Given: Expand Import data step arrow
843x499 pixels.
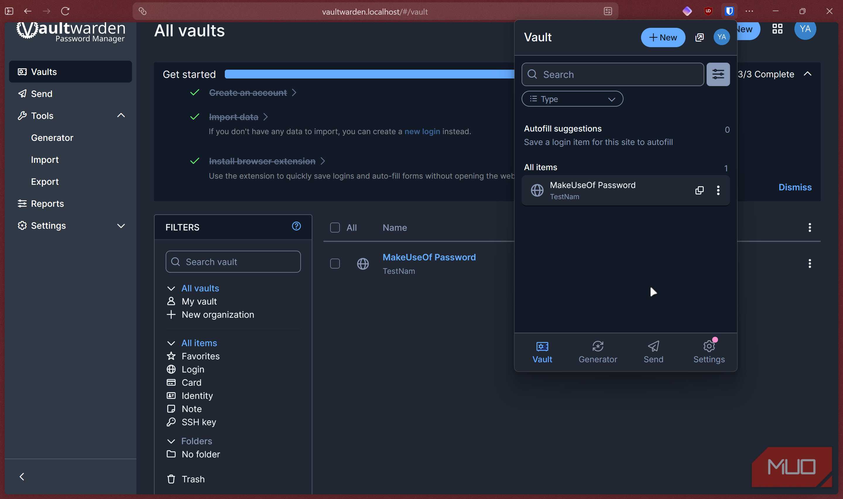Looking at the screenshot, I should point(265,117).
